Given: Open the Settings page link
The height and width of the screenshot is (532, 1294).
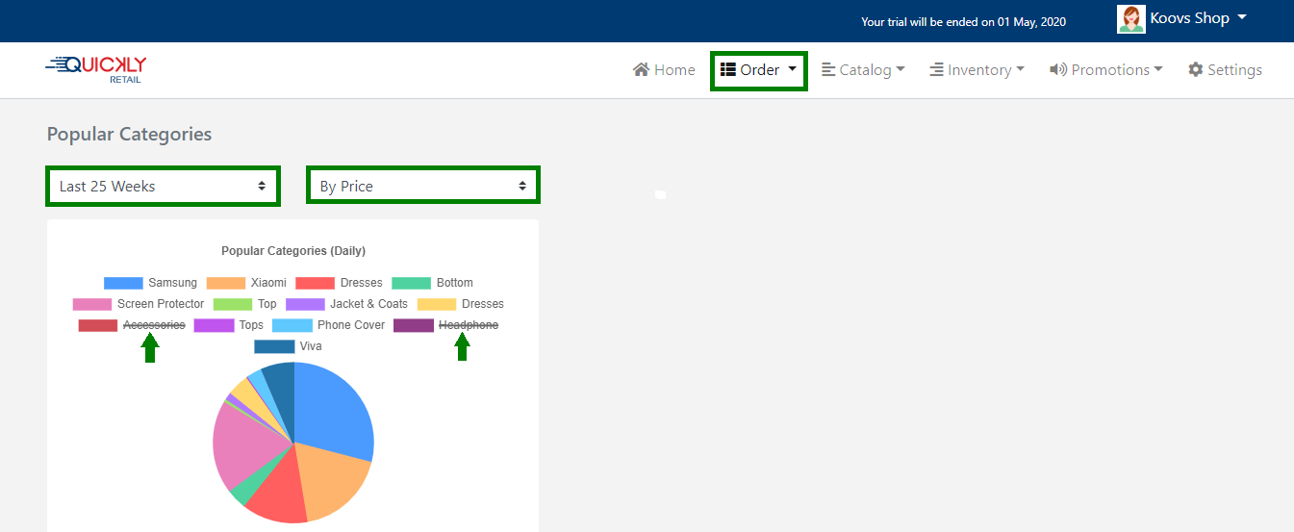Looking at the screenshot, I should [x=1234, y=69].
